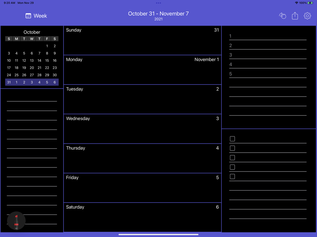
Task: Tap the calendar icon beside Week
Action: [x=28, y=16]
